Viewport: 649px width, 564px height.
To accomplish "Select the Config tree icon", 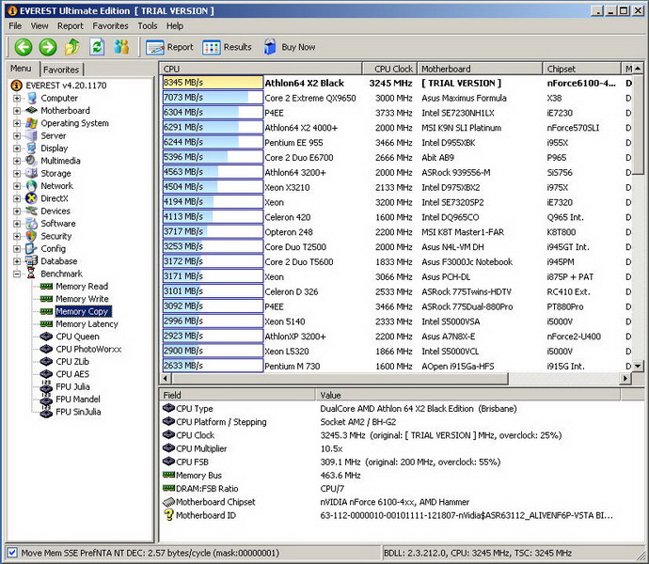I will pyautogui.click(x=31, y=248).
